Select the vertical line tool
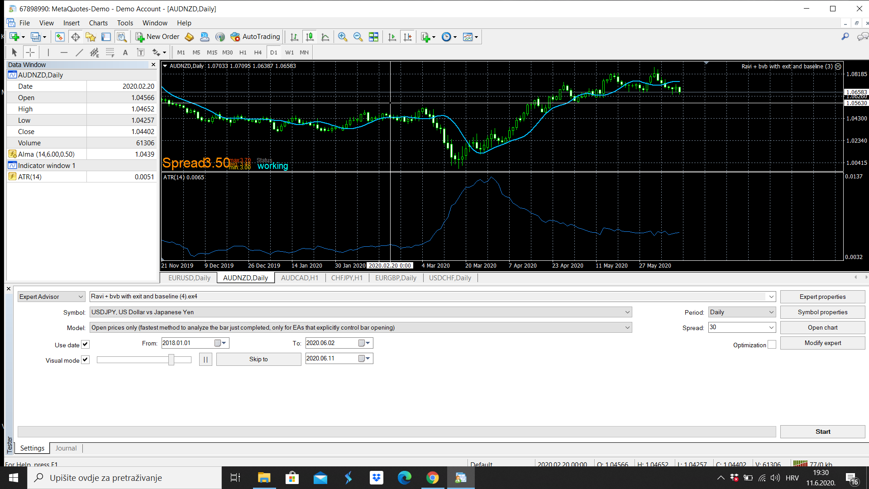869x489 pixels. [x=48, y=53]
